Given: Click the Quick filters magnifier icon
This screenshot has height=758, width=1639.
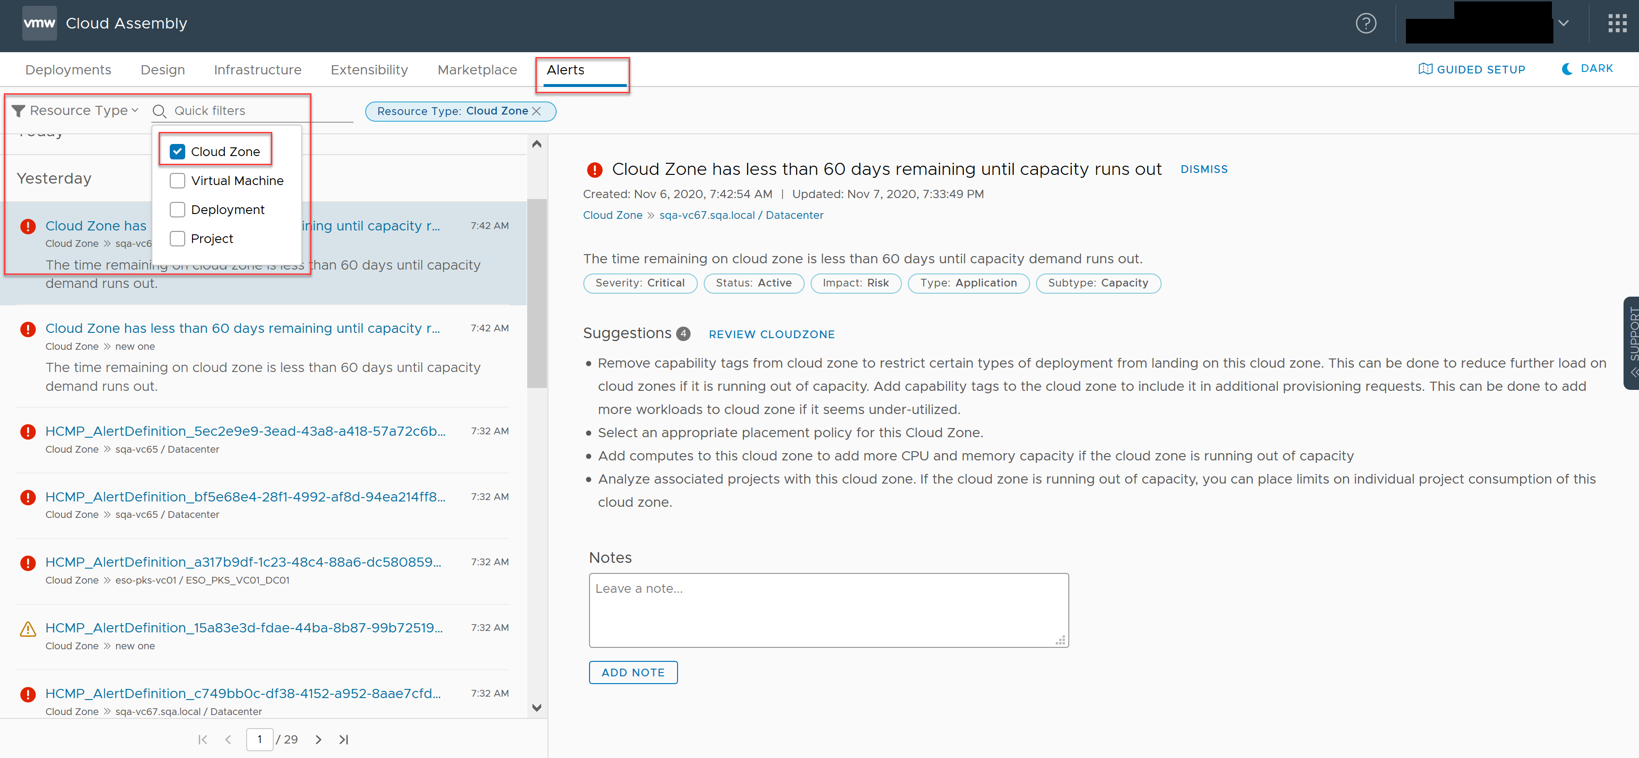Looking at the screenshot, I should point(160,111).
